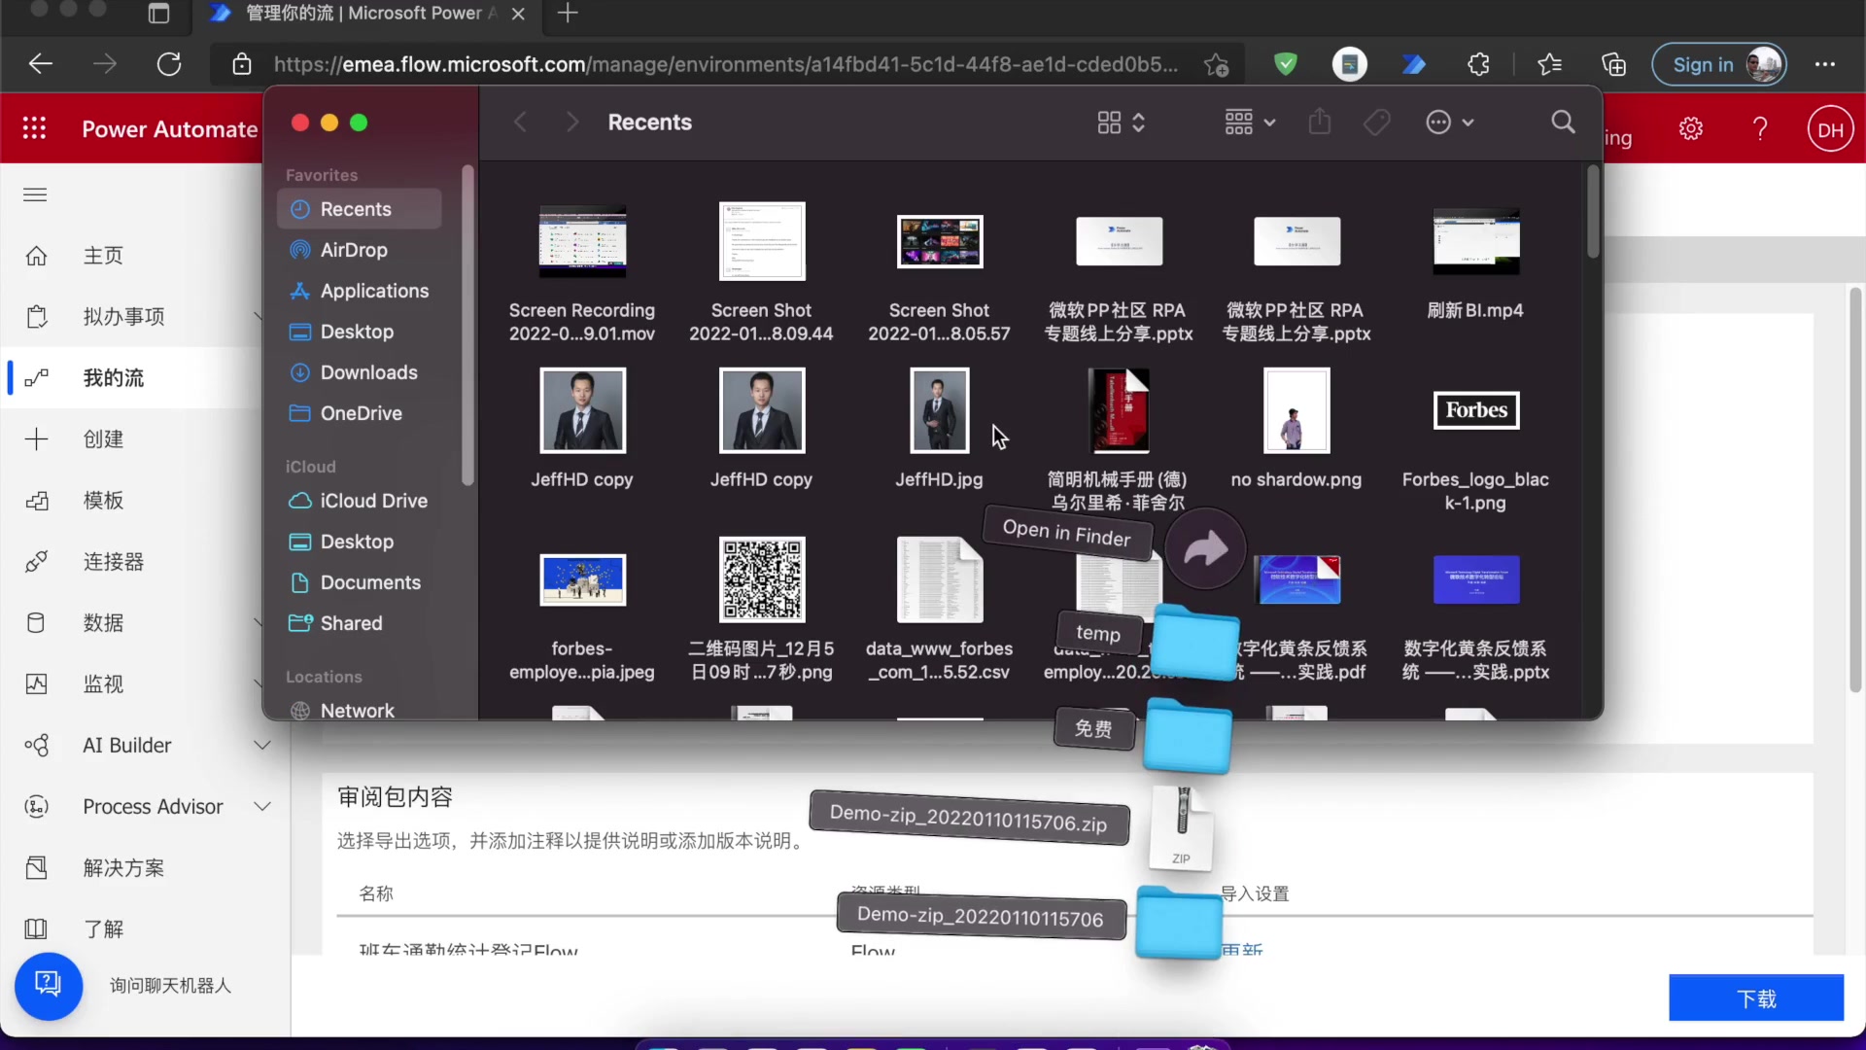Click the Share icon in Finder toolbar
This screenshot has height=1050, width=1866.
[x=1319, y=122]
